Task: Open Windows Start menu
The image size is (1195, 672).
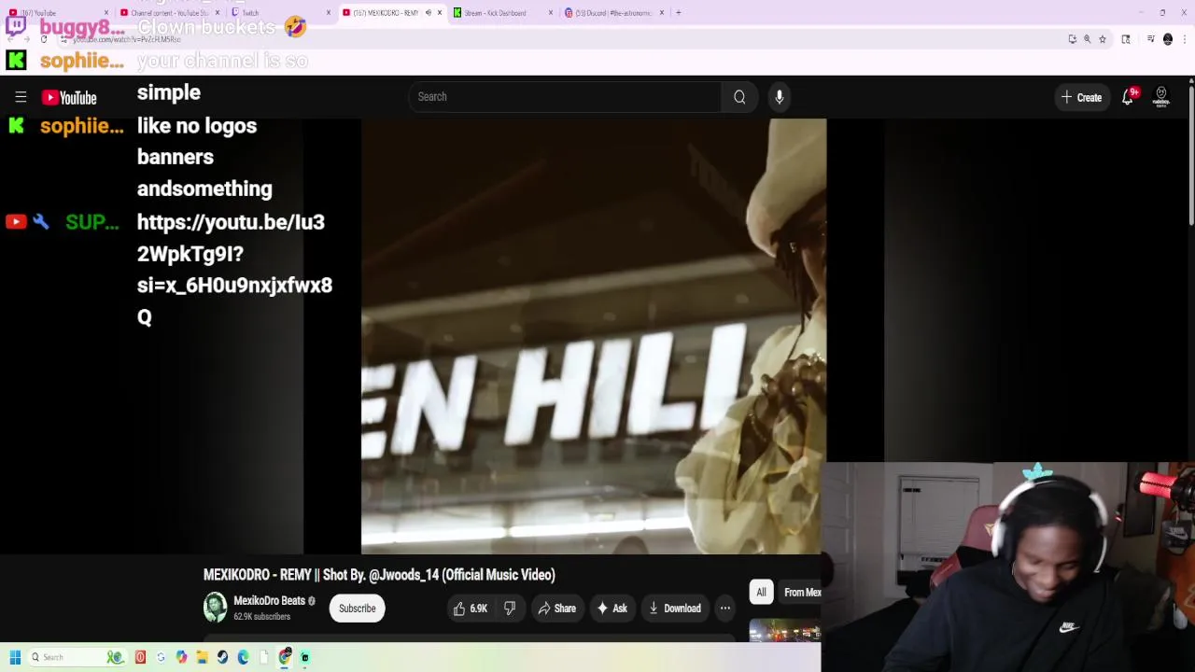Action: [15, 657]
